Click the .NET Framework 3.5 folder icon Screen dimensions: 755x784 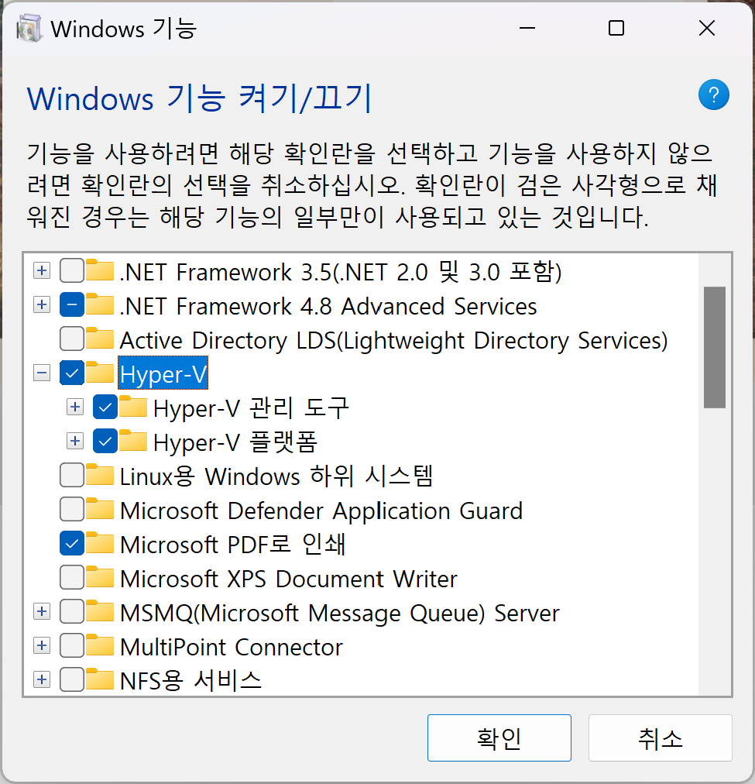[x=99, y=271]
